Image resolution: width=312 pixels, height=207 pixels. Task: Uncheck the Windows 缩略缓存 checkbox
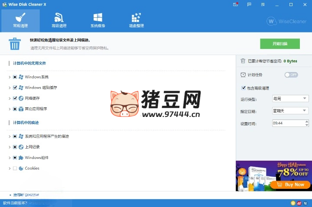pos(15,87)
